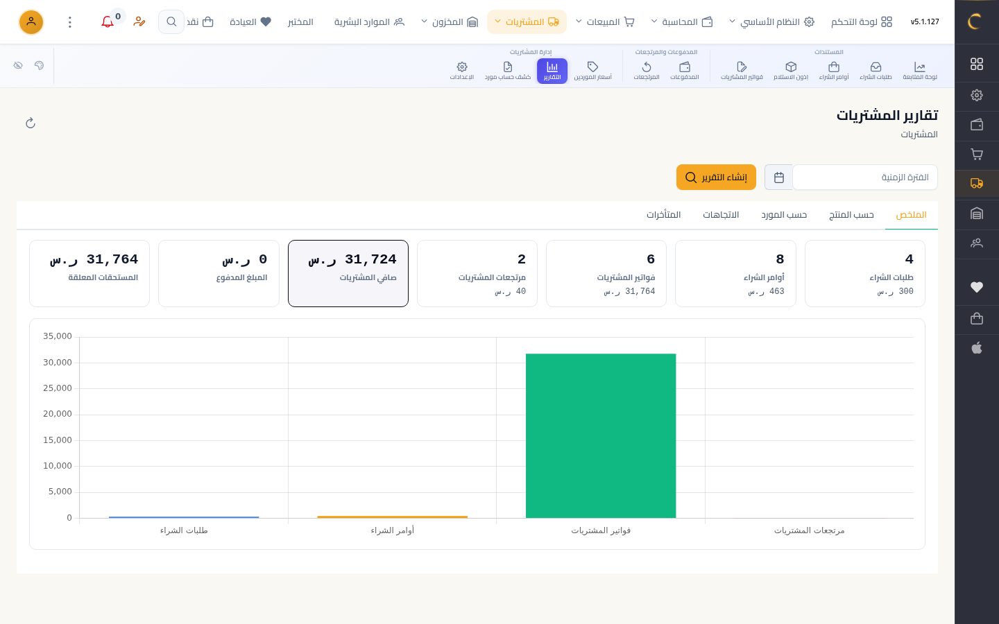This screenshot has width=999, height=624.
Task: Open الإعدادات settings gear in ribbon
Action: (x=462, y=71)
